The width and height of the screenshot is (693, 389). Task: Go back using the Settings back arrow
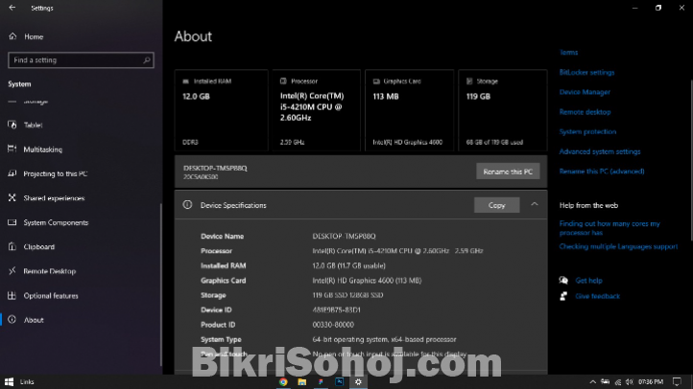click(x=12, y=8)
